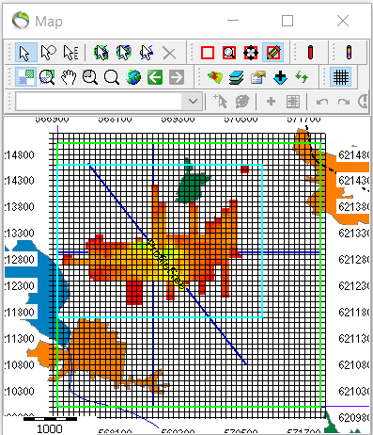Image resolution: width=373 pixels, height=435 pixels.
Task: Click the dark green polygon on map
Action: (x=192, y=185)
